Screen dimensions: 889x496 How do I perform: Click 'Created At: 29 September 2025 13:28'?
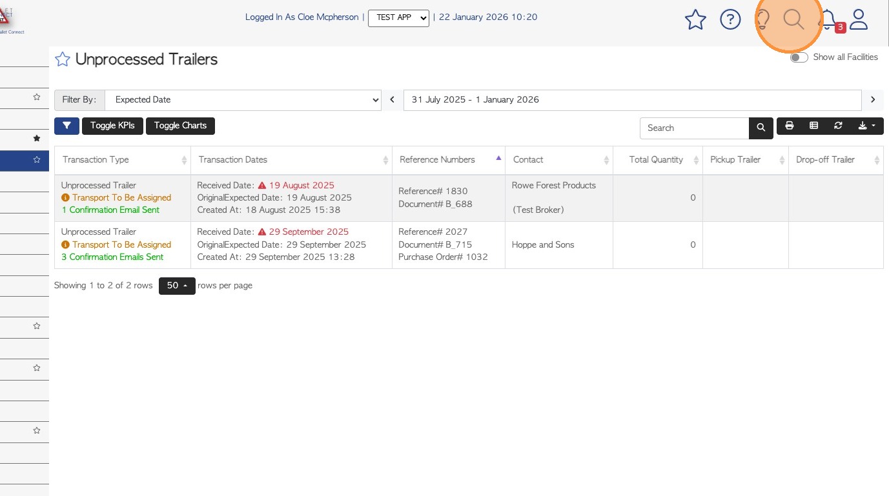(276, 257)
